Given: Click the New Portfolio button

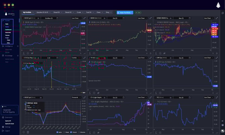Looking at the screenshot, I should (125, 12).
